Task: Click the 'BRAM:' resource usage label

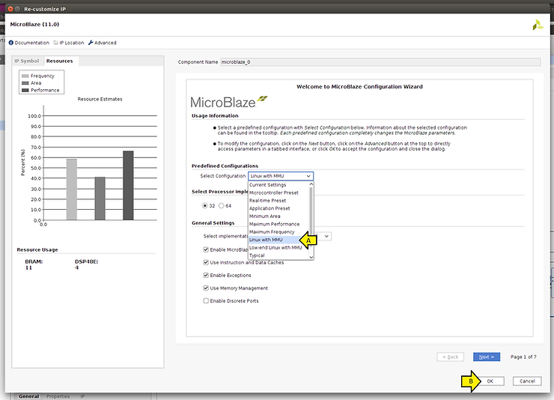Action: click(x=34, y=261)
